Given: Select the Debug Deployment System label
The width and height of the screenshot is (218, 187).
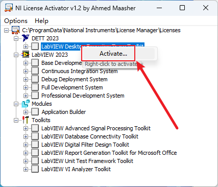Looking at the screenshot, I should 75,79.
